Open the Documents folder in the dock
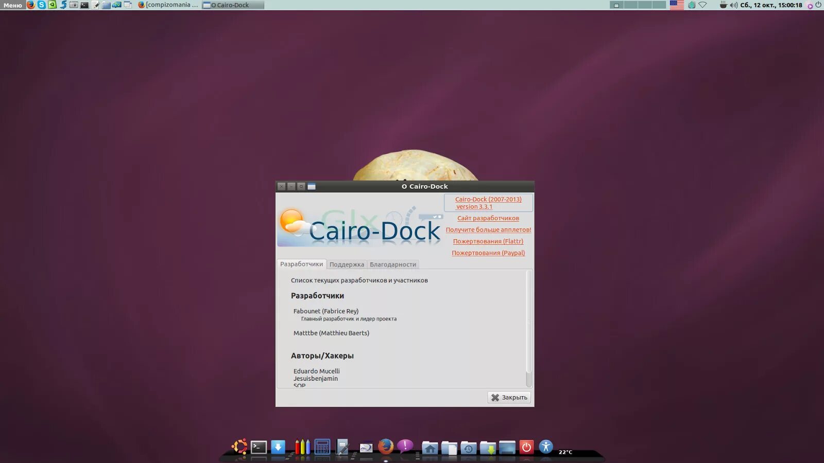This screenshot has height=463, width=824. 449,448
